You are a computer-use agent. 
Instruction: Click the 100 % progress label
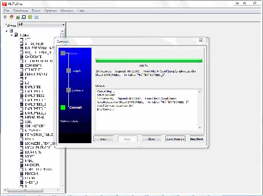143,66
